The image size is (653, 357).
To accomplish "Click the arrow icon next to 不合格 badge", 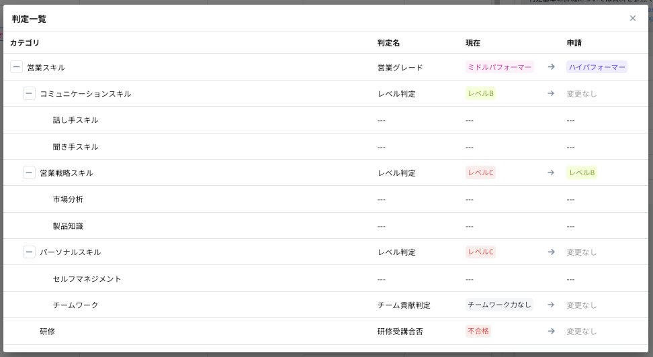I will (551, 331).
